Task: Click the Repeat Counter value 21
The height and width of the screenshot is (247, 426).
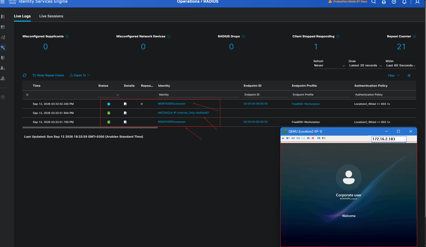Action: [x=401, y=47]
